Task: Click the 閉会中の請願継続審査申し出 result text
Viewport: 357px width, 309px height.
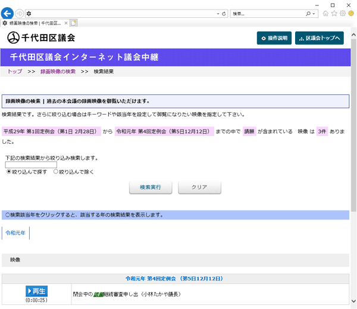Action: point(127,295)
